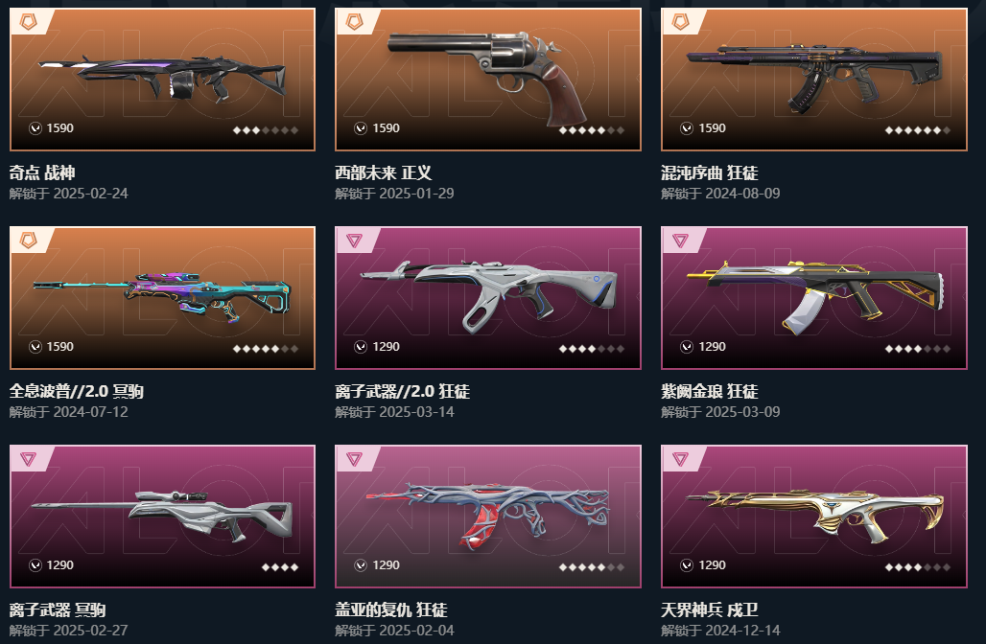The image size is (986, 644).
Task: Click the tier badge icon on 西部未来 正义 card
Action: pos(354,22)
